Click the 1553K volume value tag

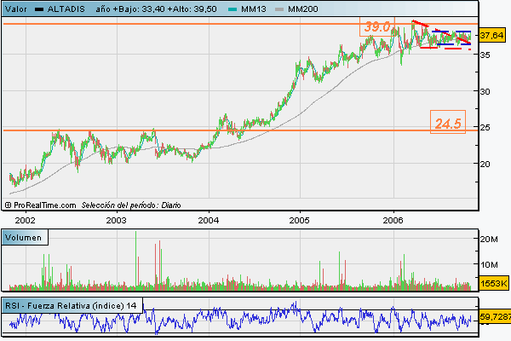pos(494,283)
